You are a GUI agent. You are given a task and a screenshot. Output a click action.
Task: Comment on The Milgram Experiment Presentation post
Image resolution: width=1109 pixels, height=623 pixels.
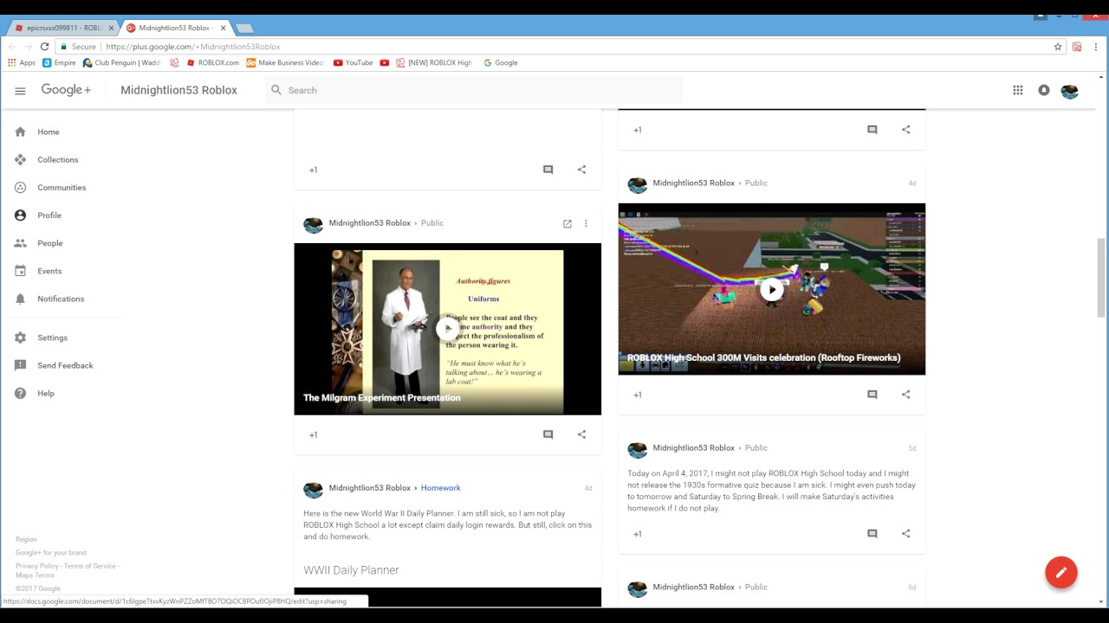[x=548, y=434]
